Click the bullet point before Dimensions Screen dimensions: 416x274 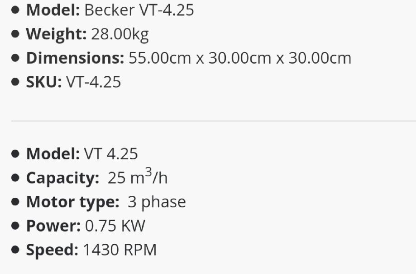[x=16, y=58]
